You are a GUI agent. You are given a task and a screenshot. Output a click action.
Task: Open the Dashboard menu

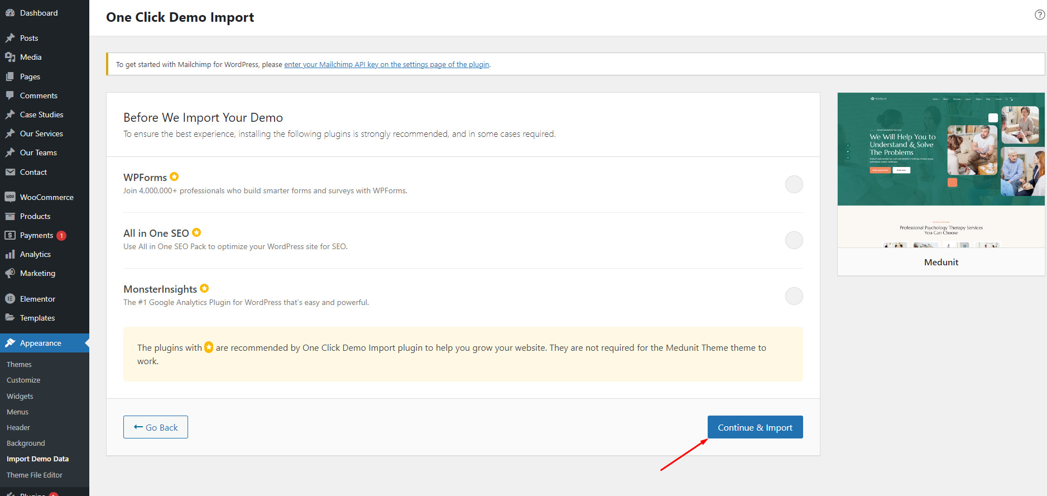tap(45, 13)
